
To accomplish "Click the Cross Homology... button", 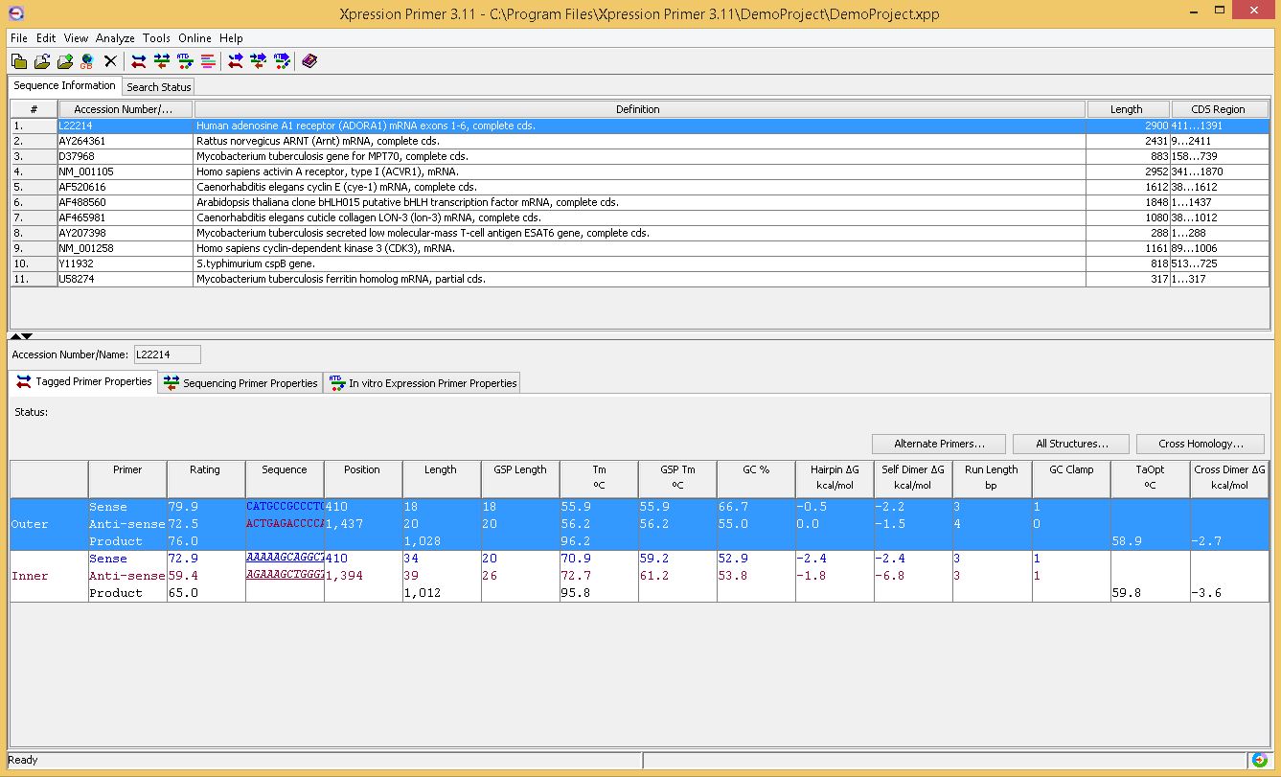I will click(1201, 444).
